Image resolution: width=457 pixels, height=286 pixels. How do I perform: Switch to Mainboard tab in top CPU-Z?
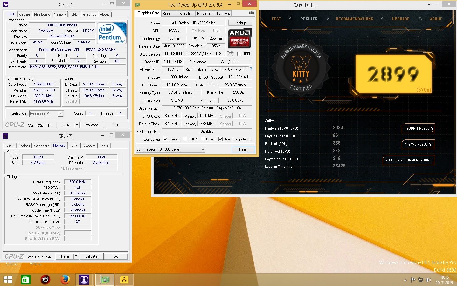(42, 14)
